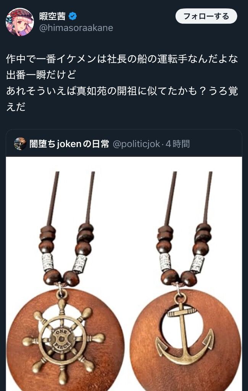Viewport: 248px width, 391px height.
Task: Open @politicjok handle in quoted tweet
Action: click(x=136, y=144)
